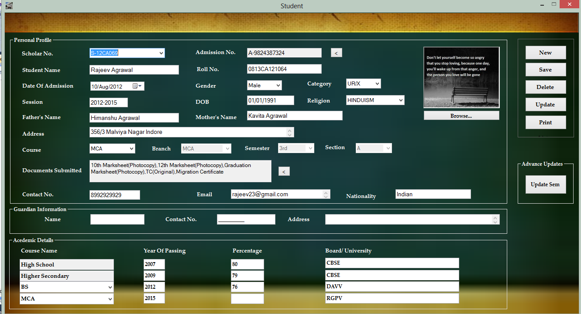Click the up spinner arrow on the Address field
581x314 pixels.
click(289, 130)
